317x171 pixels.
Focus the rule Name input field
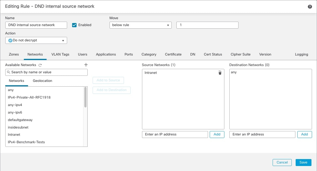pyautogui.click(x=36, y=25)
